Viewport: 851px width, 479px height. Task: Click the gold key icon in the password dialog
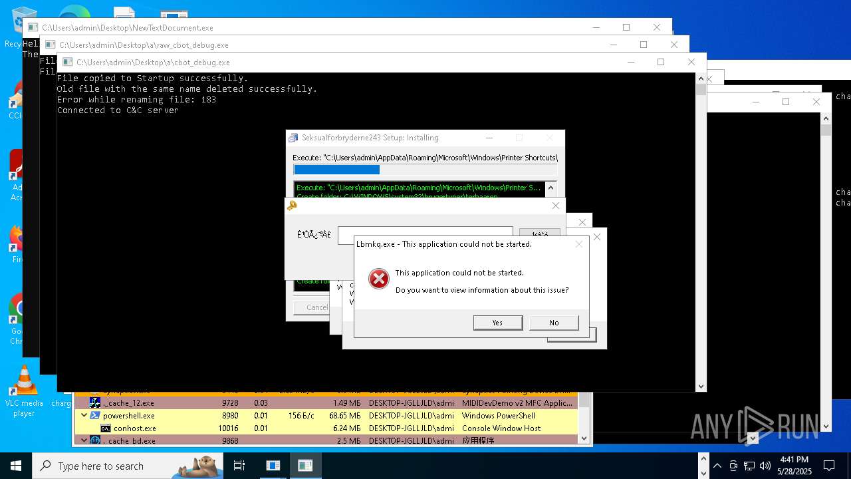click(292, 206)
